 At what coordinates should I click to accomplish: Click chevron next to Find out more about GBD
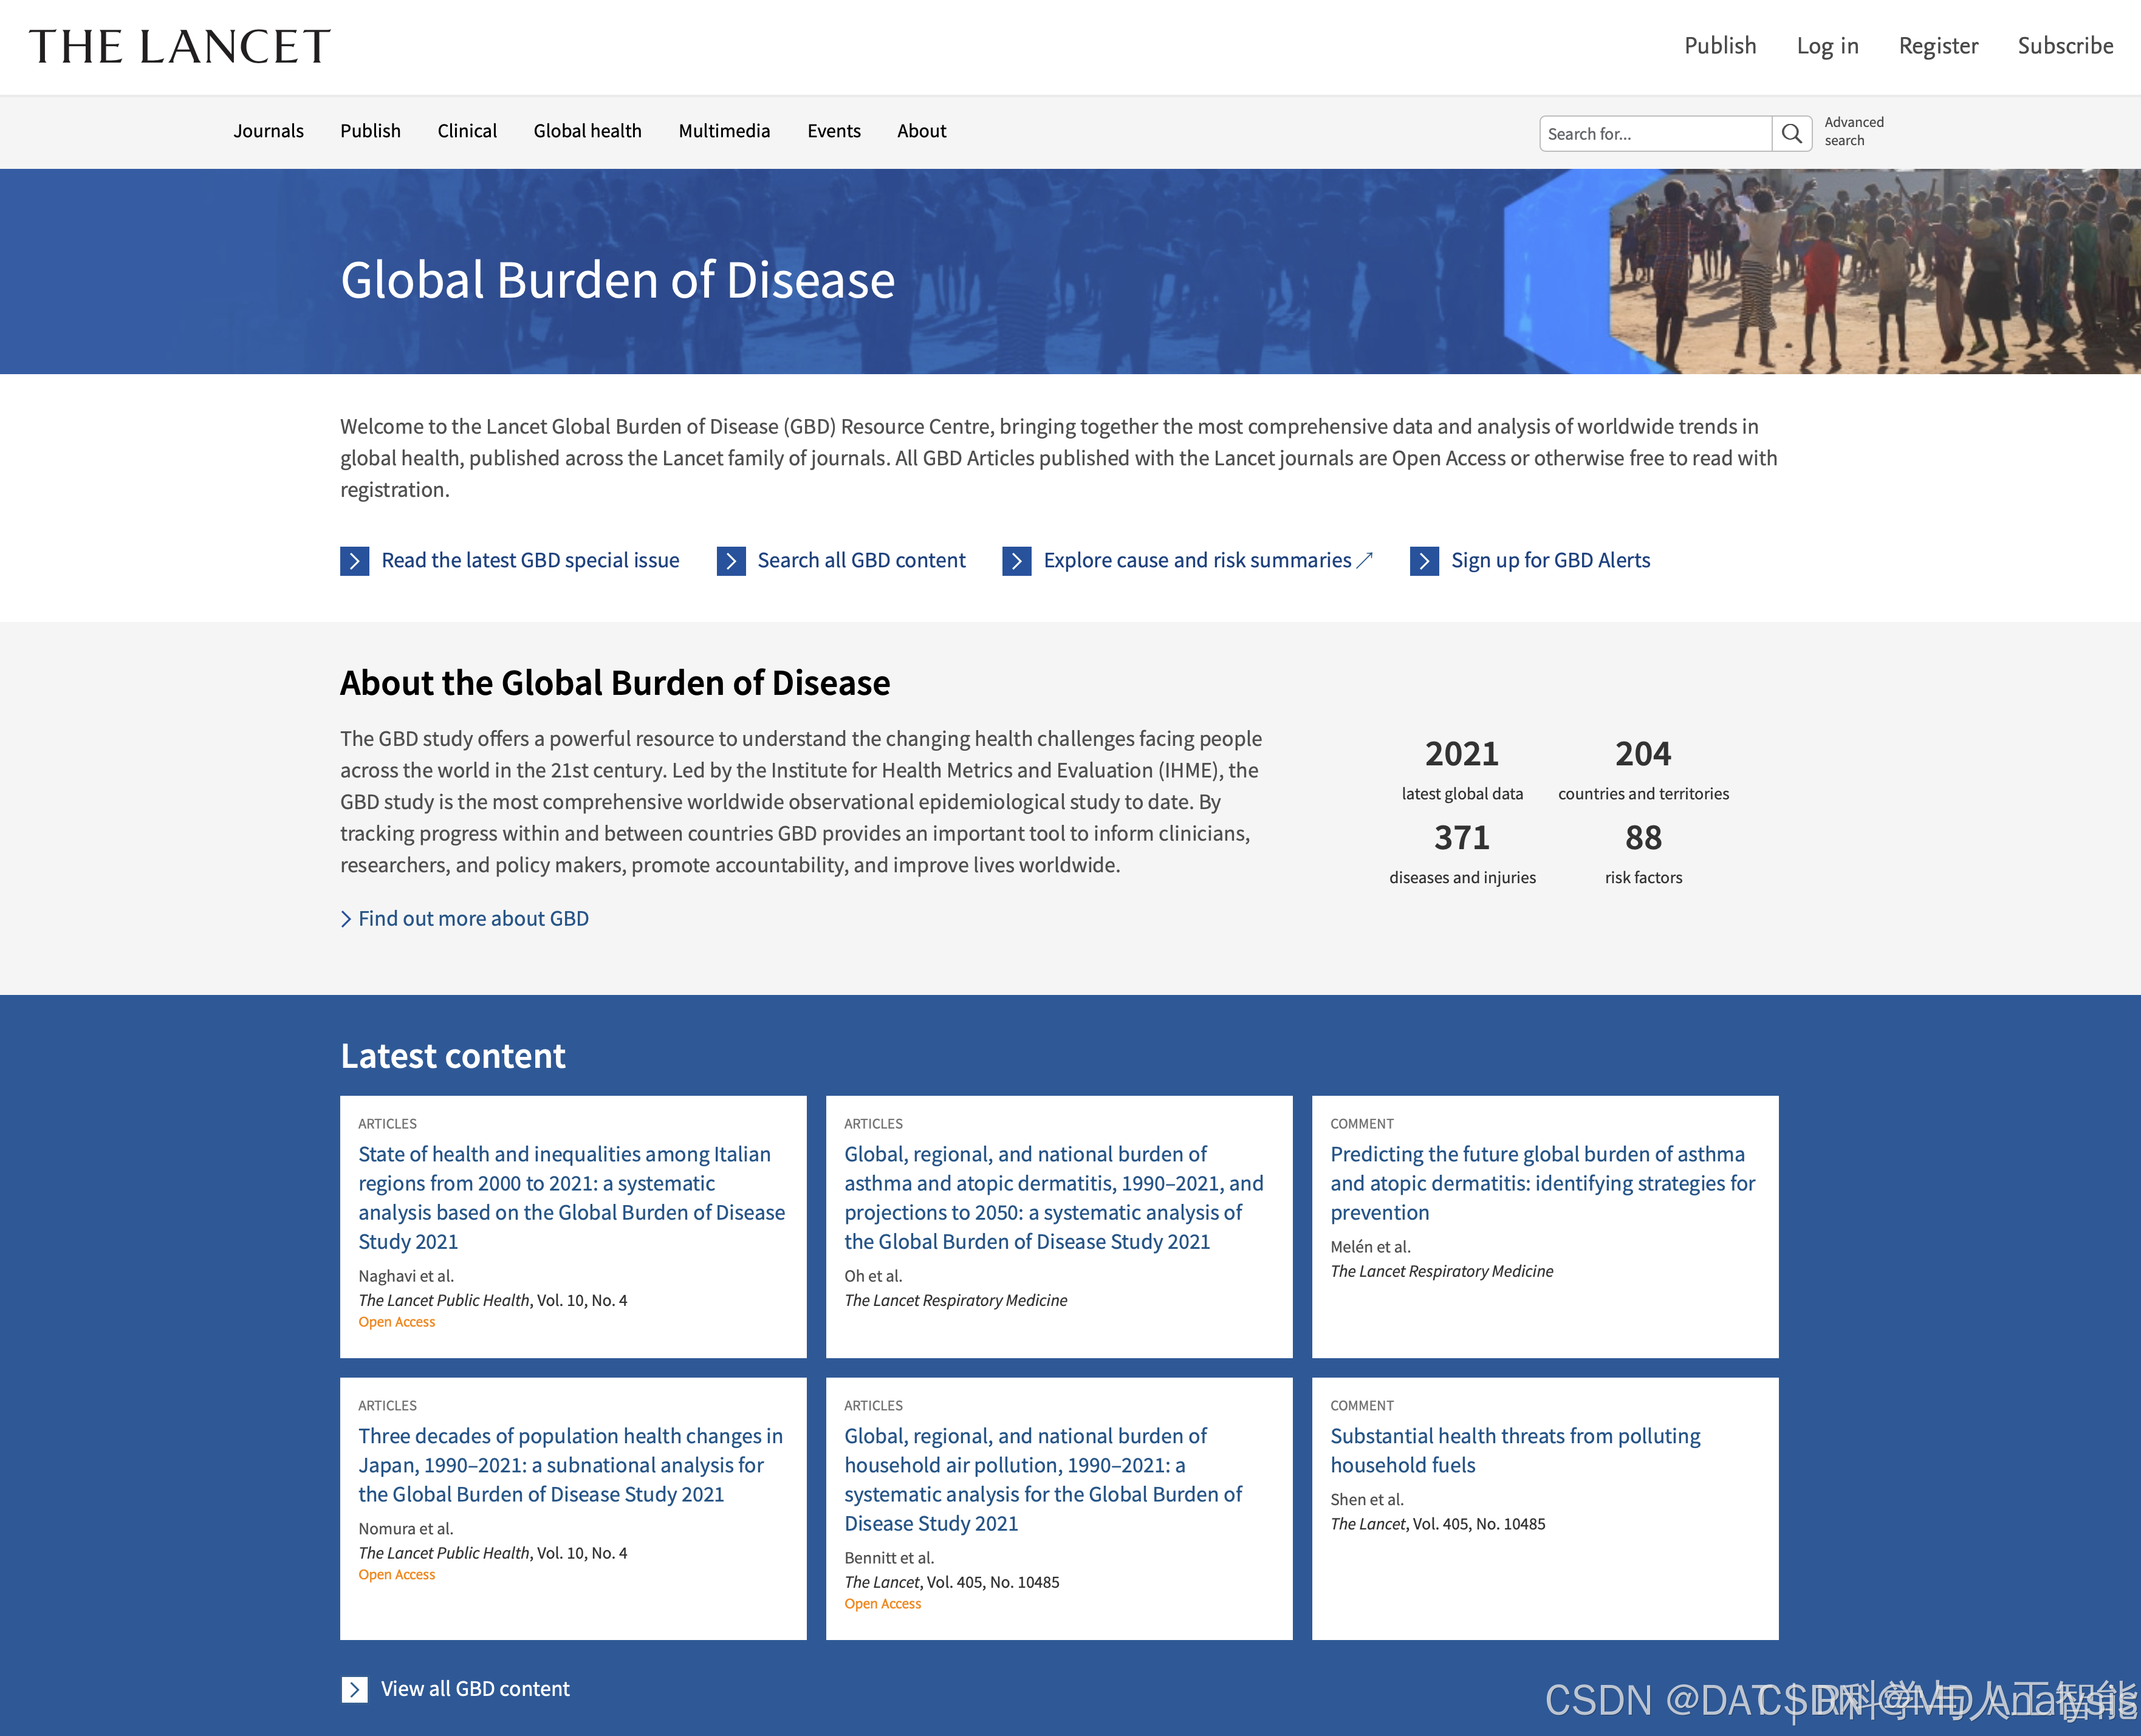(346, 918)
